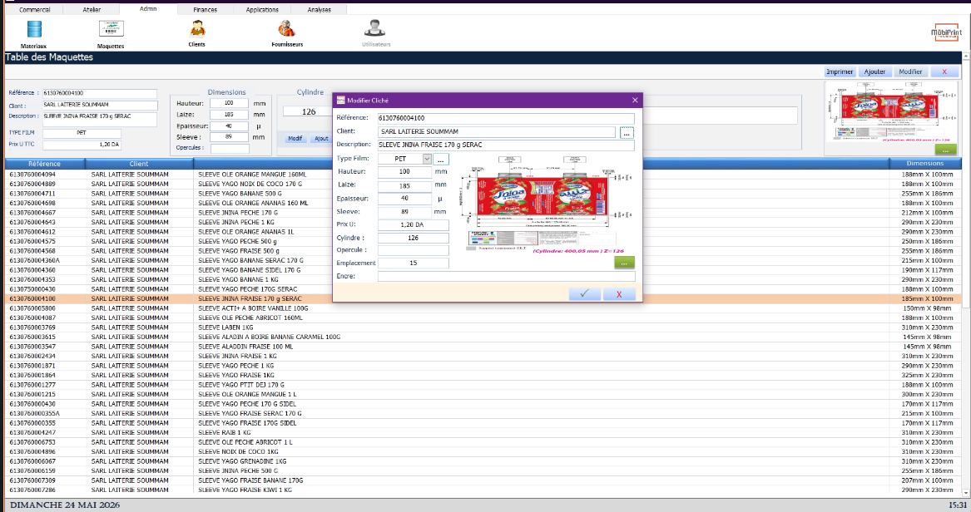The height and width of the screenshot is (512, 971).
Task: Click the empty Opercule field in dialog
Action: pos(413,250)
